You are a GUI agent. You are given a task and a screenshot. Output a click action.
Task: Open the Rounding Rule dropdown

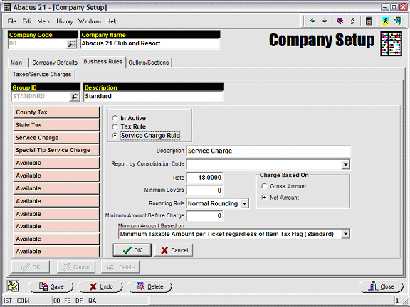(244, 203)
